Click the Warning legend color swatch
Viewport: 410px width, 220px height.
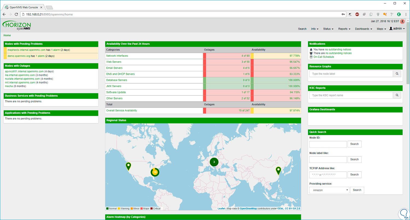point(119,209)
